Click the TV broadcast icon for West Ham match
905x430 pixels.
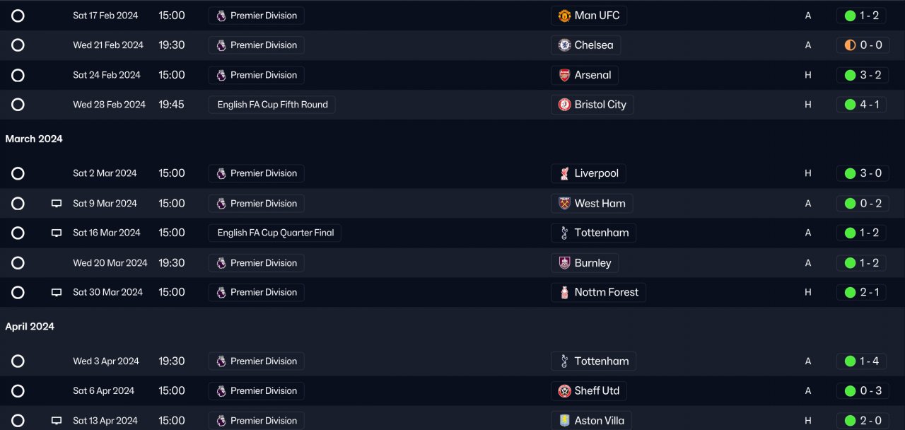click(x=57, y=204)
